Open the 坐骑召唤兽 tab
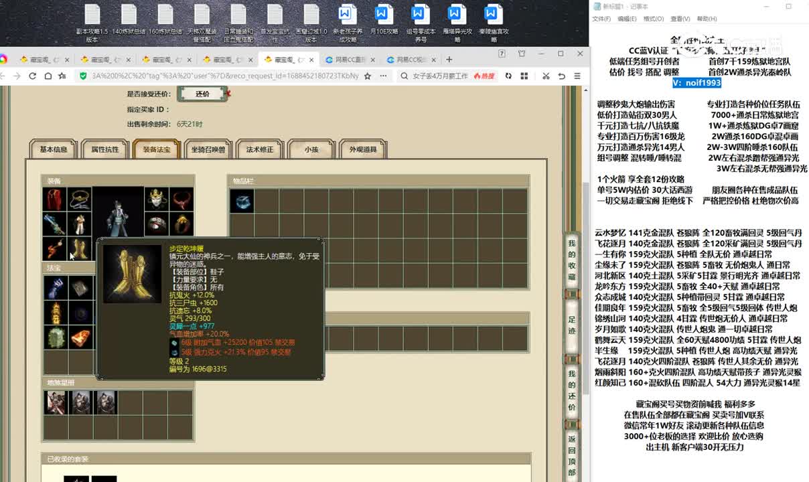The image size is (809, 482). (x=208, y=149)
